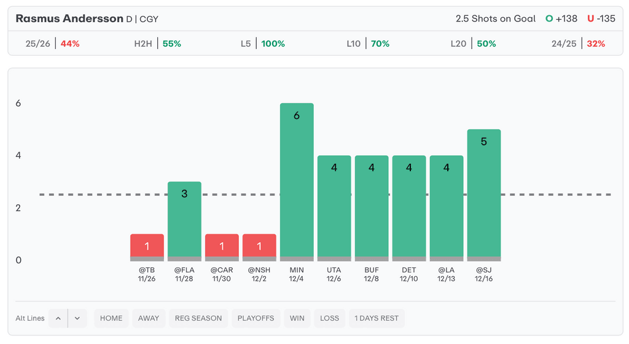
Task: Select the L5 100% stat tab
Action: tap(262, 44)
